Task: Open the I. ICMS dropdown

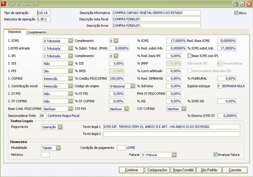Action: click(x=70, y=41)
